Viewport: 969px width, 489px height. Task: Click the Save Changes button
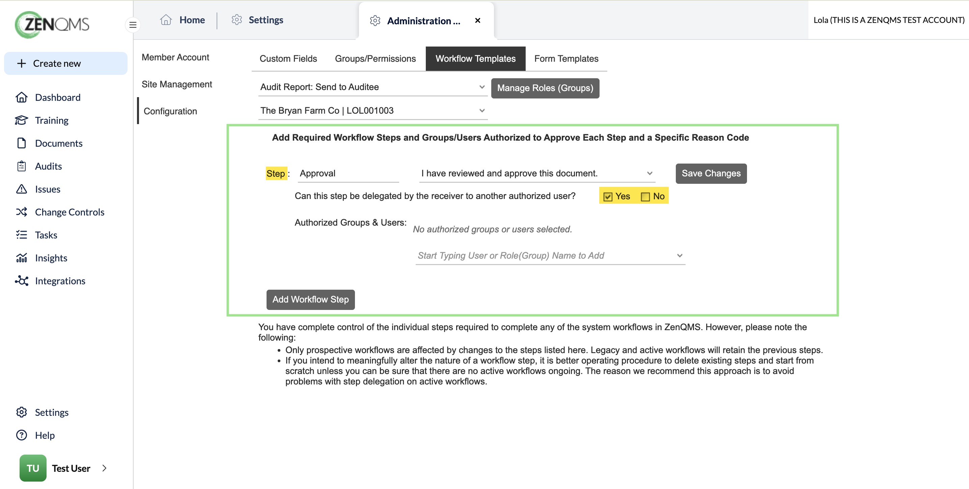click(x=711, y=173)
